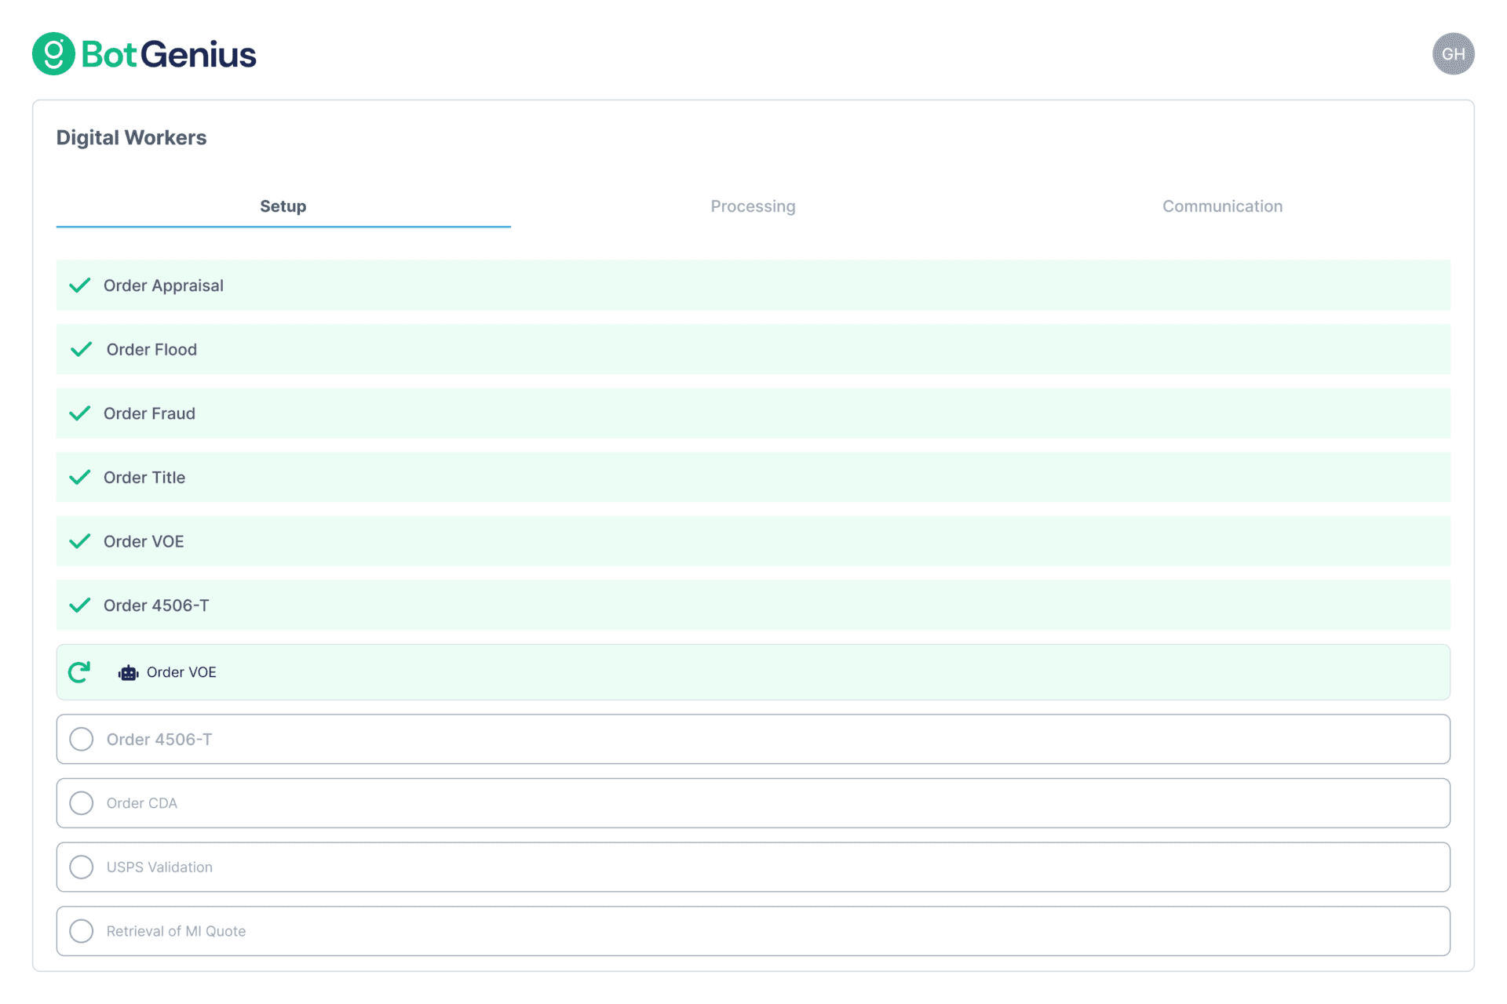Click the checkmark beside completed Order 4506-T
Image resolution: width=1507 pixels, height=1004 pixels.
point(80,606)
